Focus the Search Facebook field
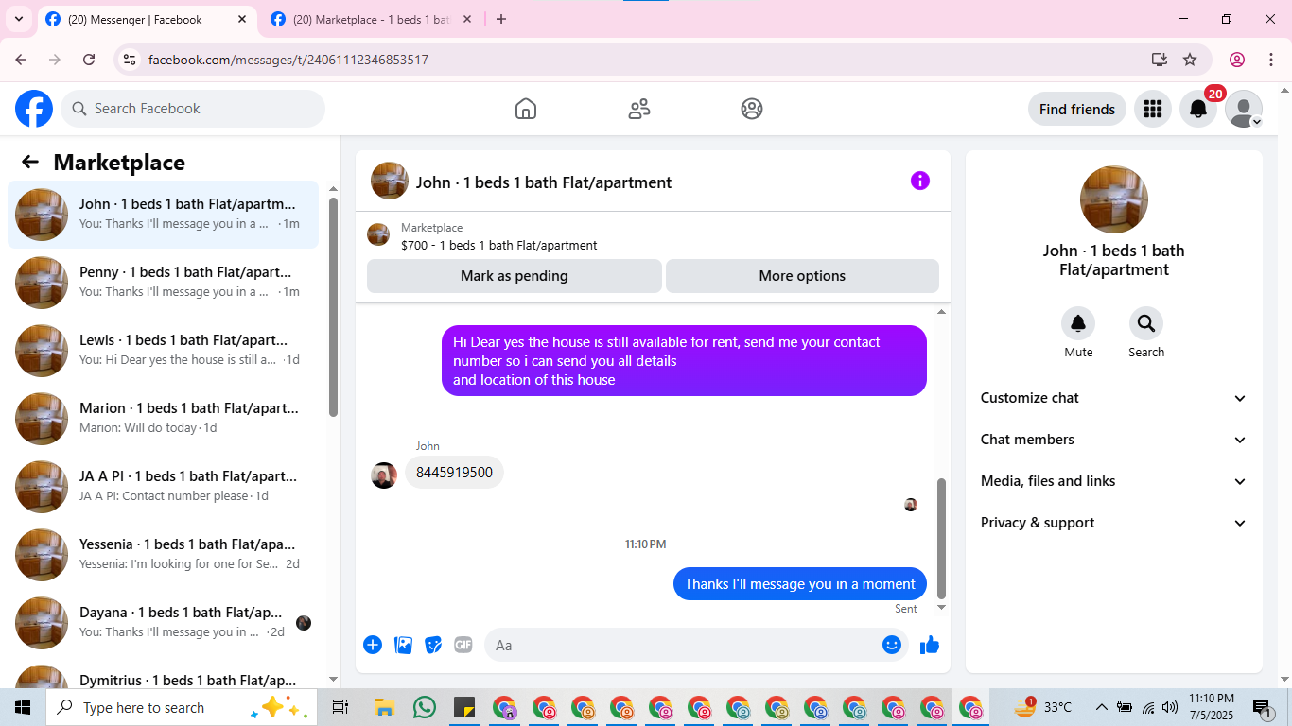Viewport: 1292px width, 726px height. click(x=193, y=109)
